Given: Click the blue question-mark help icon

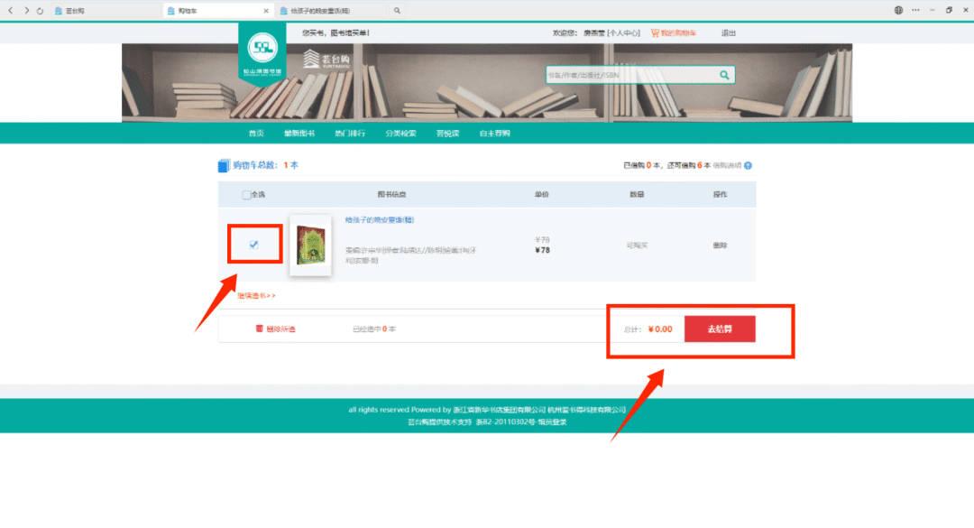Looking at the screenshot, I should [748, 165].
